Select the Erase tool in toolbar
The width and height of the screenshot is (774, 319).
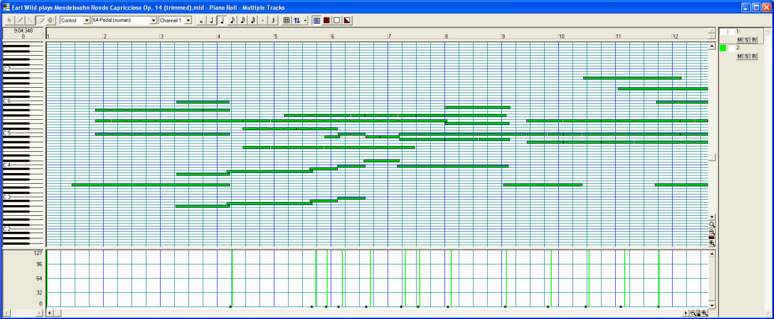click(40, 20)
